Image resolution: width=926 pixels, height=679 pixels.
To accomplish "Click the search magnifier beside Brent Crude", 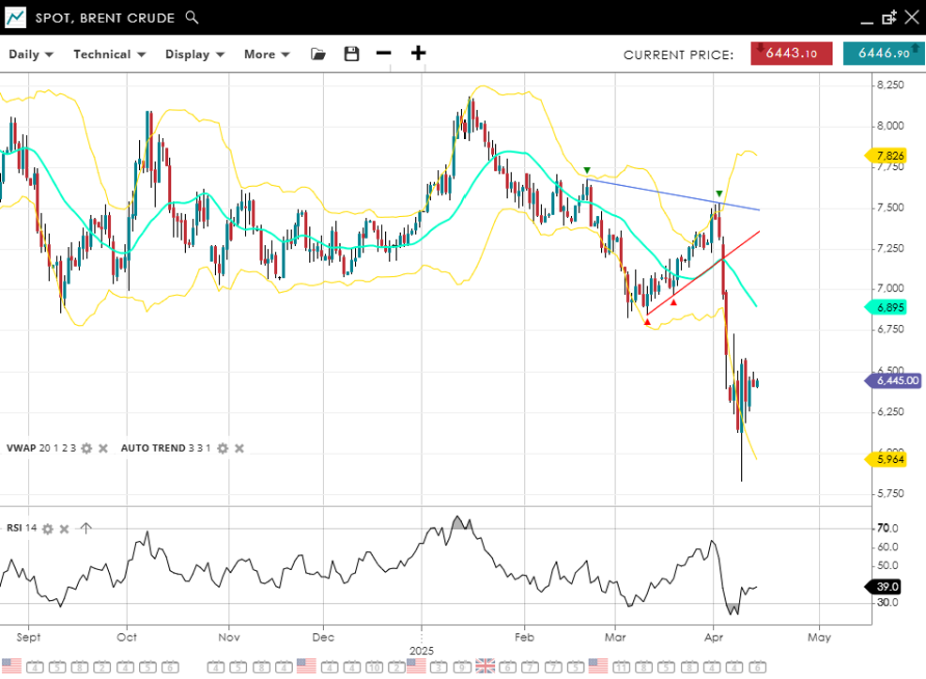I will [x=192, y=17].
